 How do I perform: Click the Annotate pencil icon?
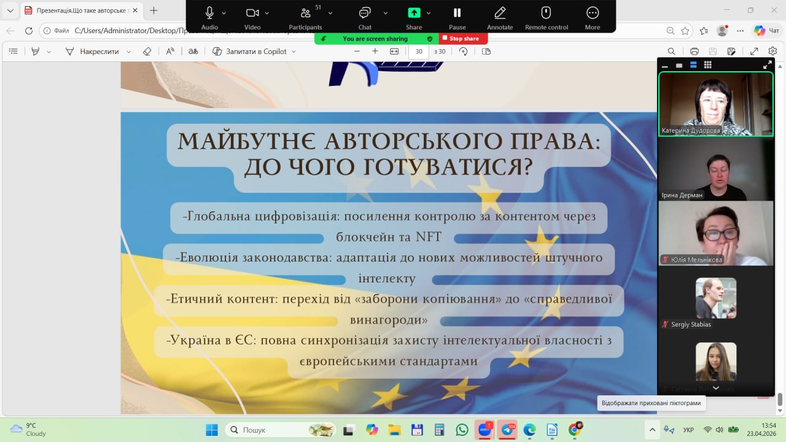(500, 14)
